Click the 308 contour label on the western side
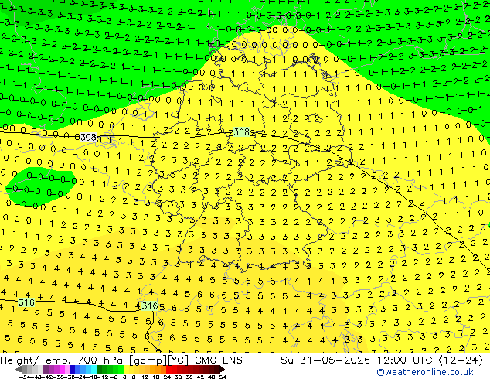 88,137
